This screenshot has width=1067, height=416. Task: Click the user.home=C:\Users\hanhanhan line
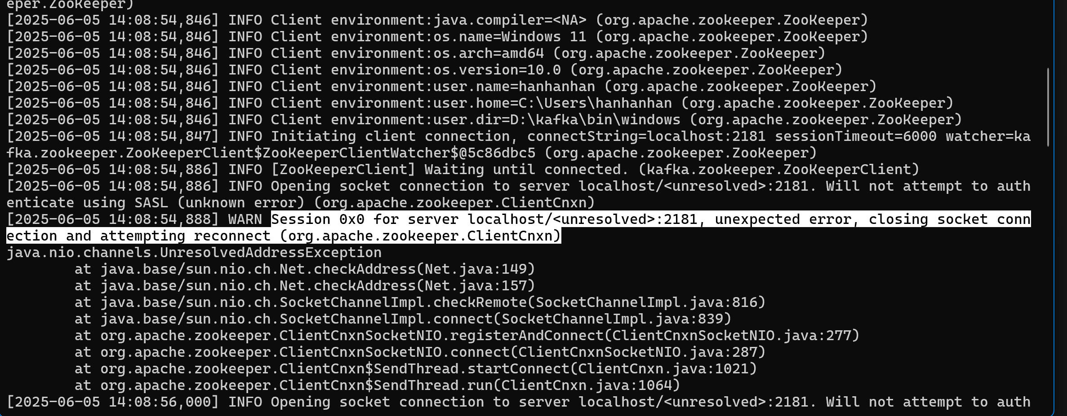pyautogui.click(x=480, y=103)
